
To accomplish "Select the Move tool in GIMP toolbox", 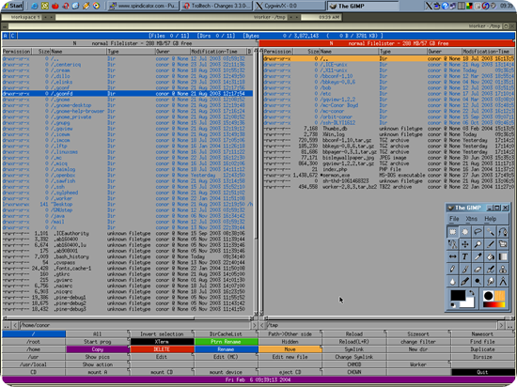I will (x=465, y=244).
